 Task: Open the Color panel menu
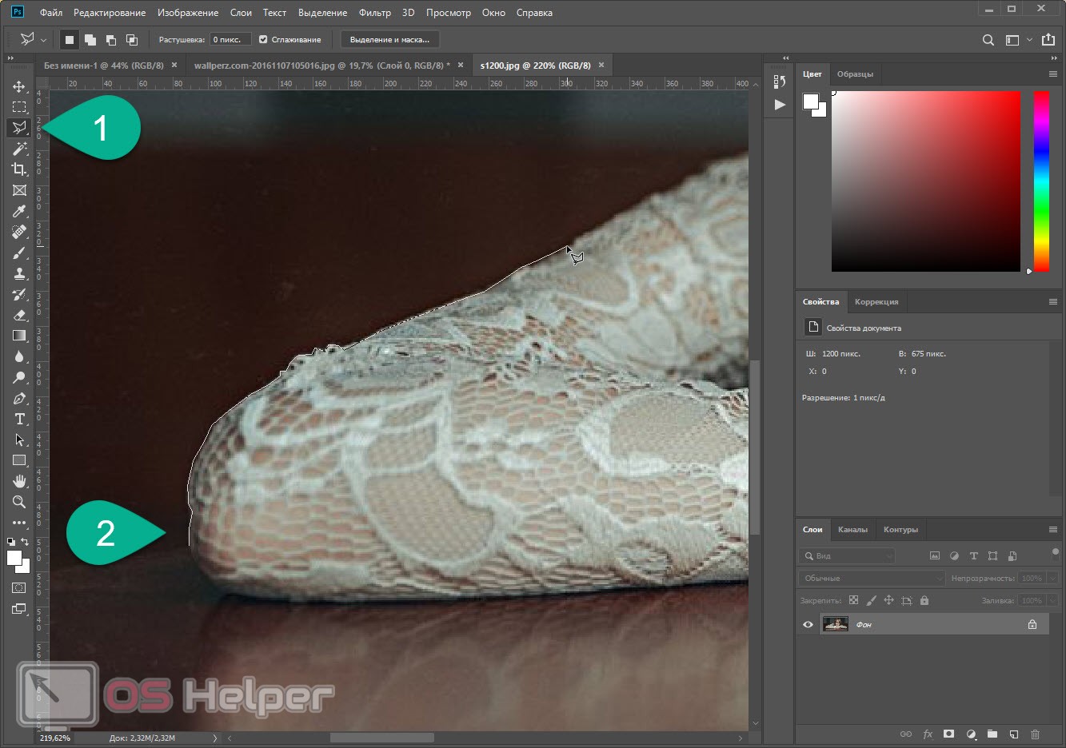coord(1052,74)
